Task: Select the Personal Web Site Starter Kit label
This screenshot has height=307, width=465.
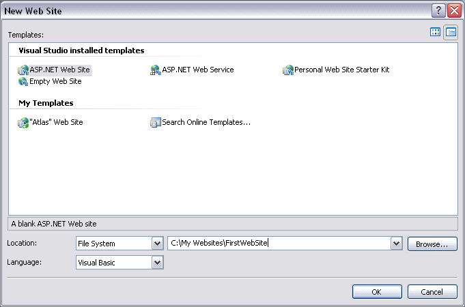Action: point(341,70)
